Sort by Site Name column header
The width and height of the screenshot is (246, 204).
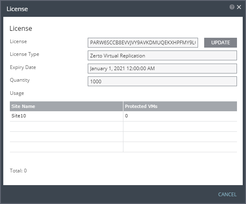[66, 106]
